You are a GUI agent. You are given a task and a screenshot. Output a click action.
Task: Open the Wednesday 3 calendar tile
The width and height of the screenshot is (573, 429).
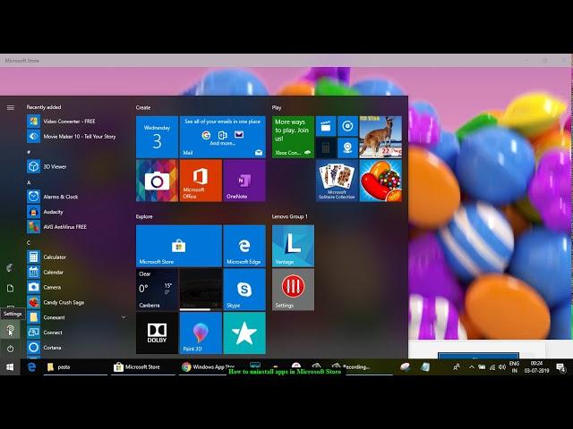(157, 137)
